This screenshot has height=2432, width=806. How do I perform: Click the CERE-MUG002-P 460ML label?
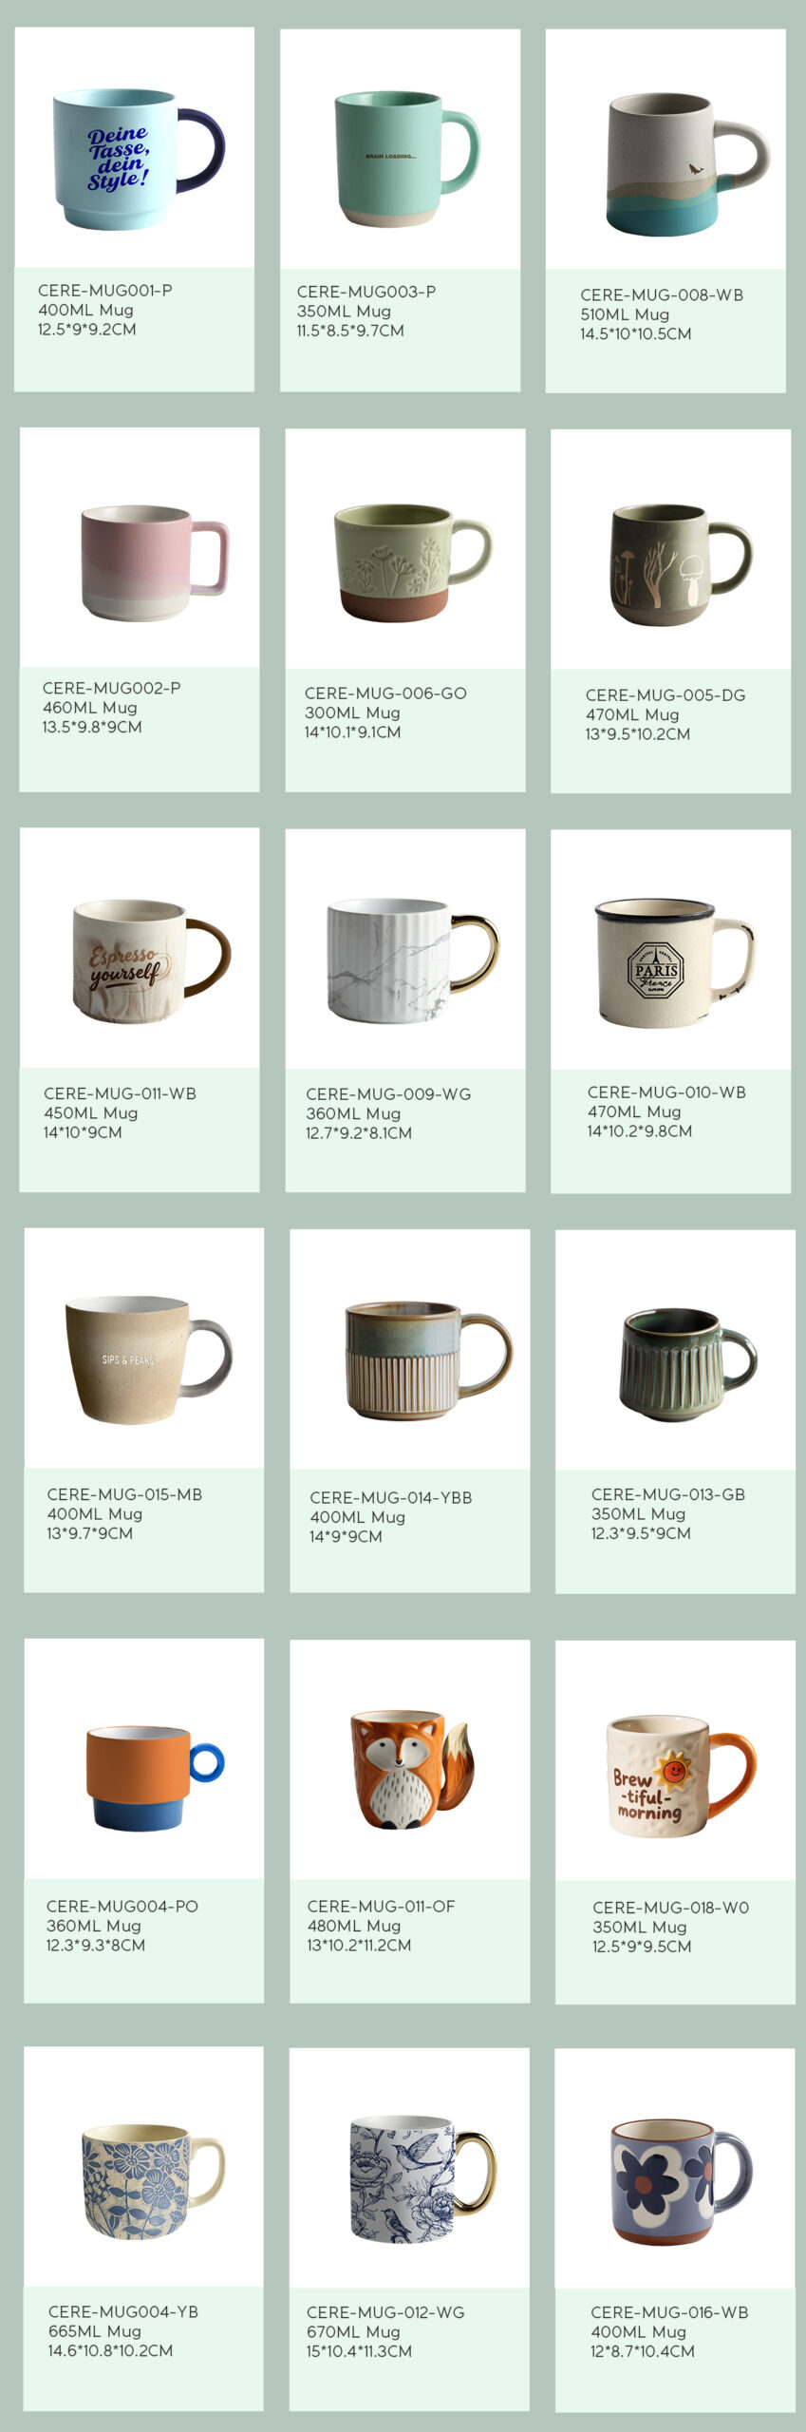(x=110, y=707)
